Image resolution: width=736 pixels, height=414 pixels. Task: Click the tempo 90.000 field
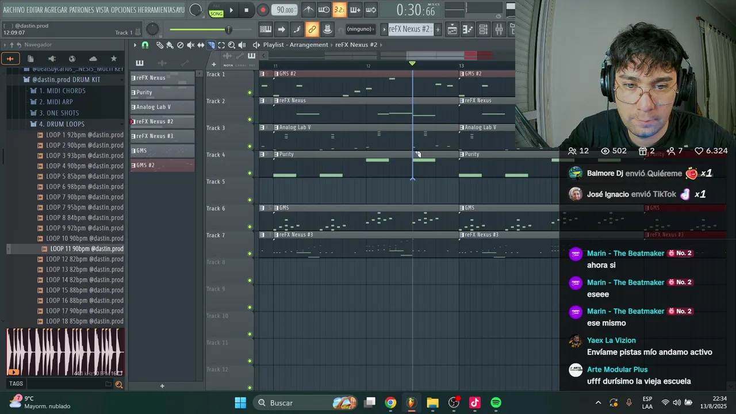click(x=285, y=10)
